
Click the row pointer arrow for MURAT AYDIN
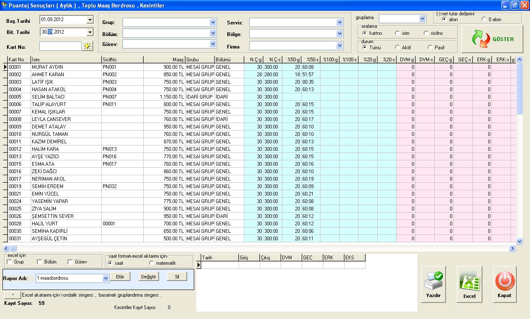click(x=5, y=67)
